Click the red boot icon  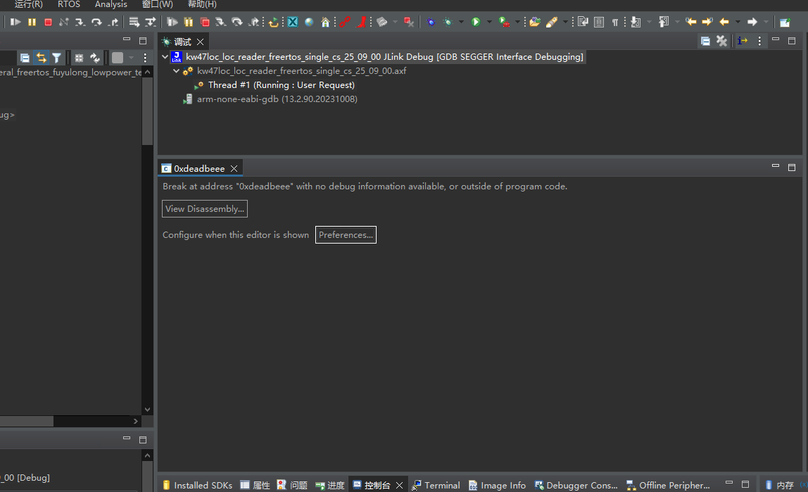point(362,22)
